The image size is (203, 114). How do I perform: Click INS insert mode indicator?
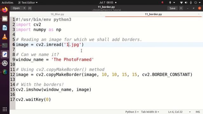tap(198, 112)
